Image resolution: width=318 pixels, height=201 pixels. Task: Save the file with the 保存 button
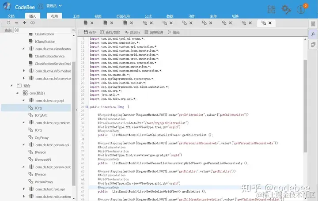pos(90,32)
